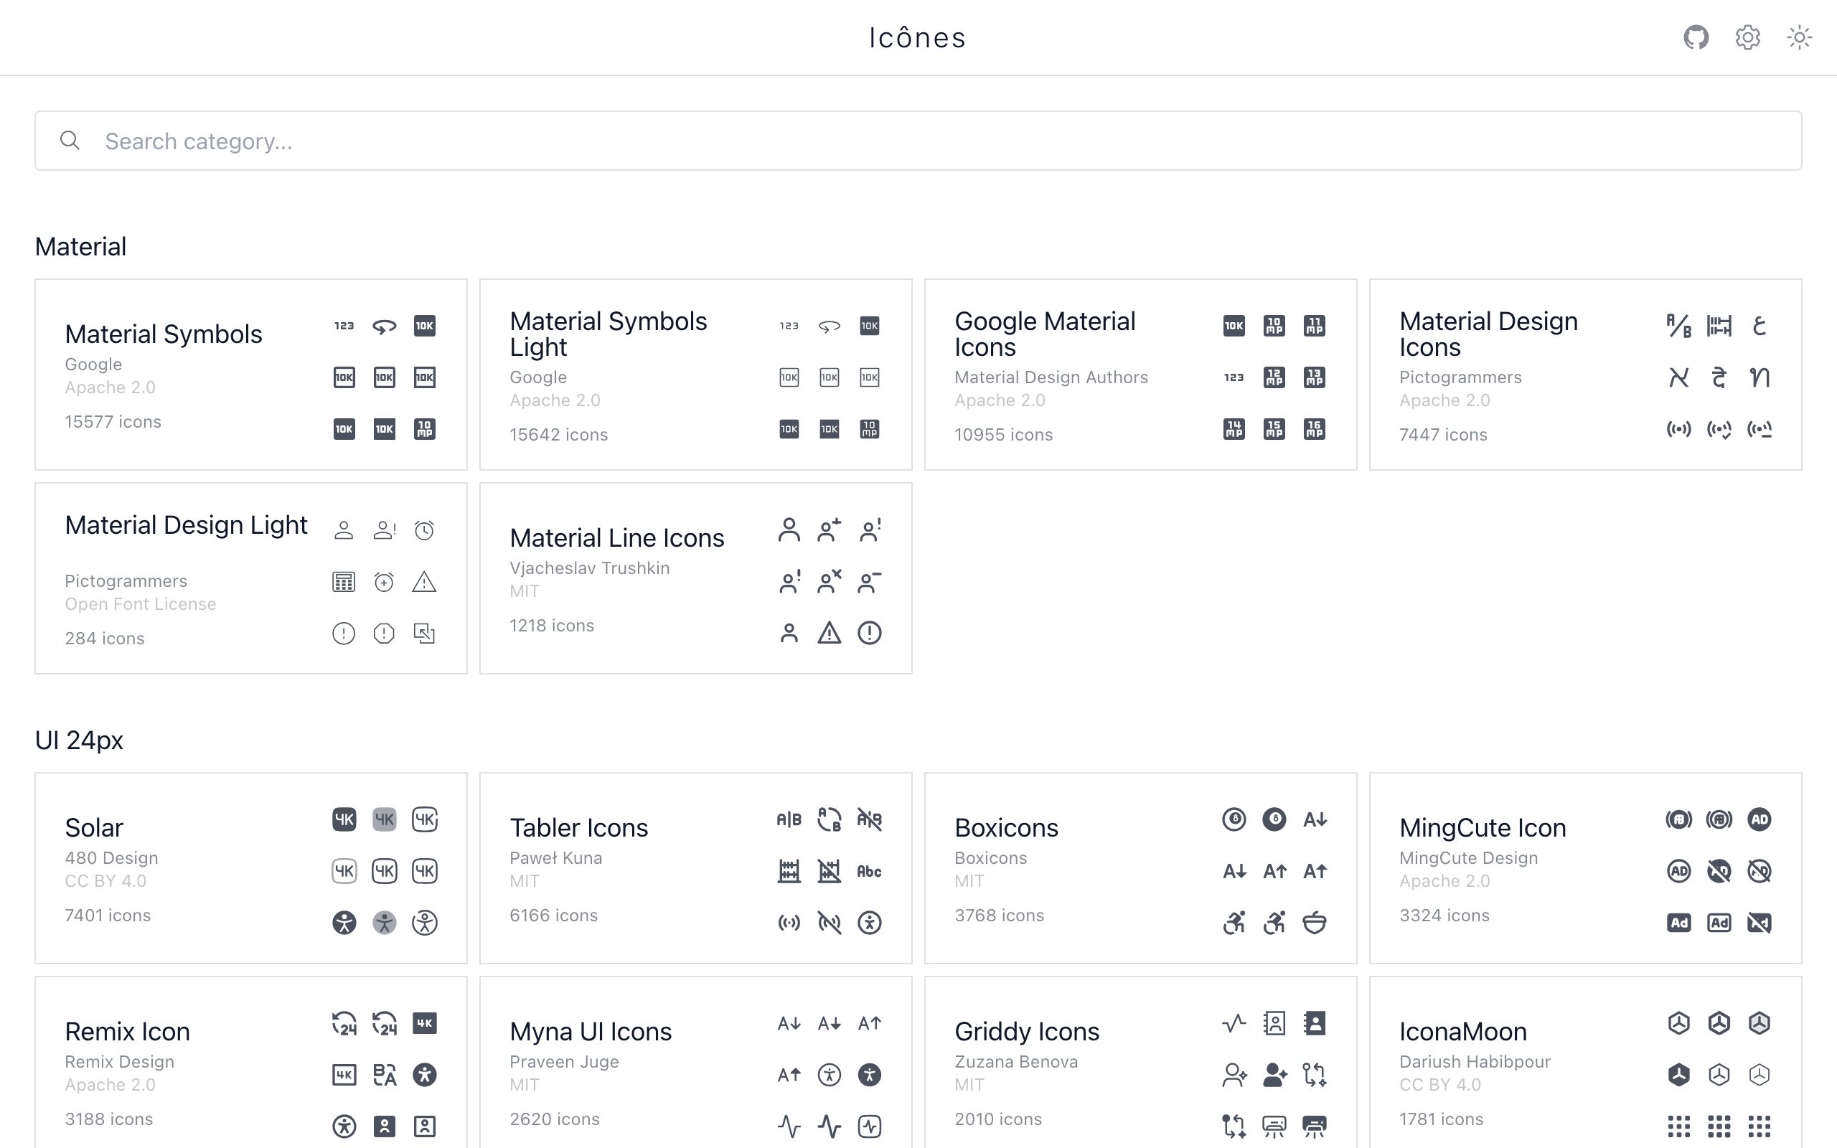Open the Material Symbols Light collection
The image size is (1837, 1148).
696,375
